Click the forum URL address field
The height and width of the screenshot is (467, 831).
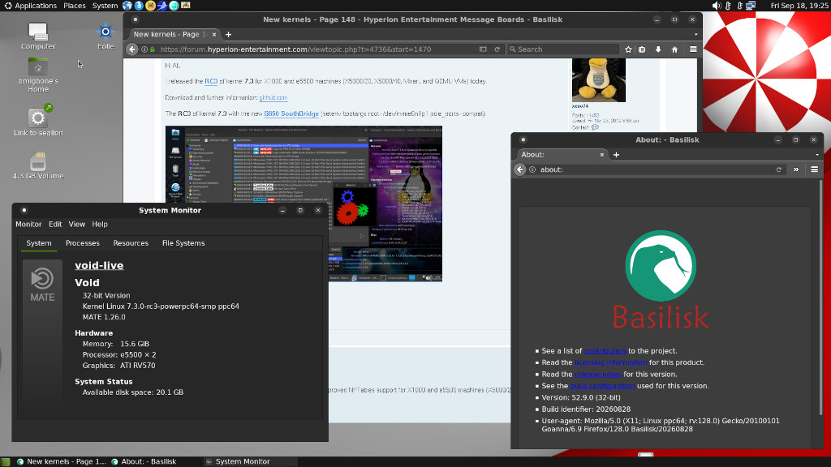[316, 49]
